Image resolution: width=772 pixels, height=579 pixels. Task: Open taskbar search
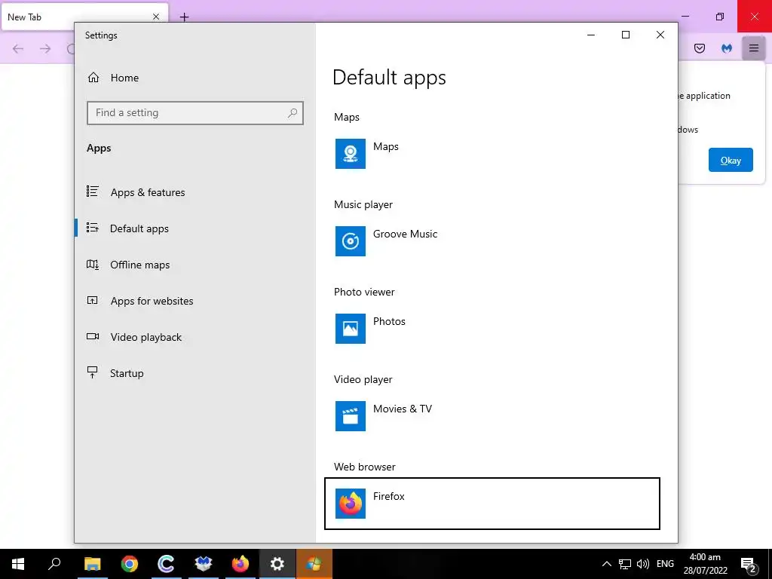pos(54,564)
